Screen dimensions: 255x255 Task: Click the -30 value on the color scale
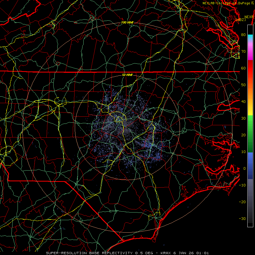tap(242, 218)
